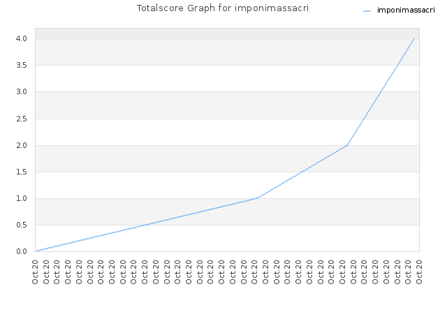Click the 2.5 y-axis label

pyautogui.click(x=22, y=119)
